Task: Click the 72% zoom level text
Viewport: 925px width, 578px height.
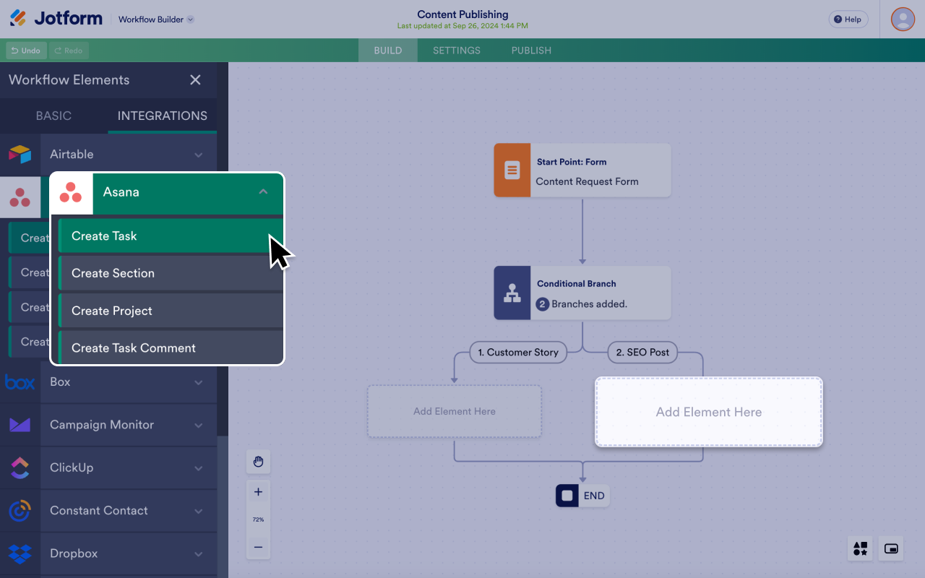Action: [x=258, y=519]
